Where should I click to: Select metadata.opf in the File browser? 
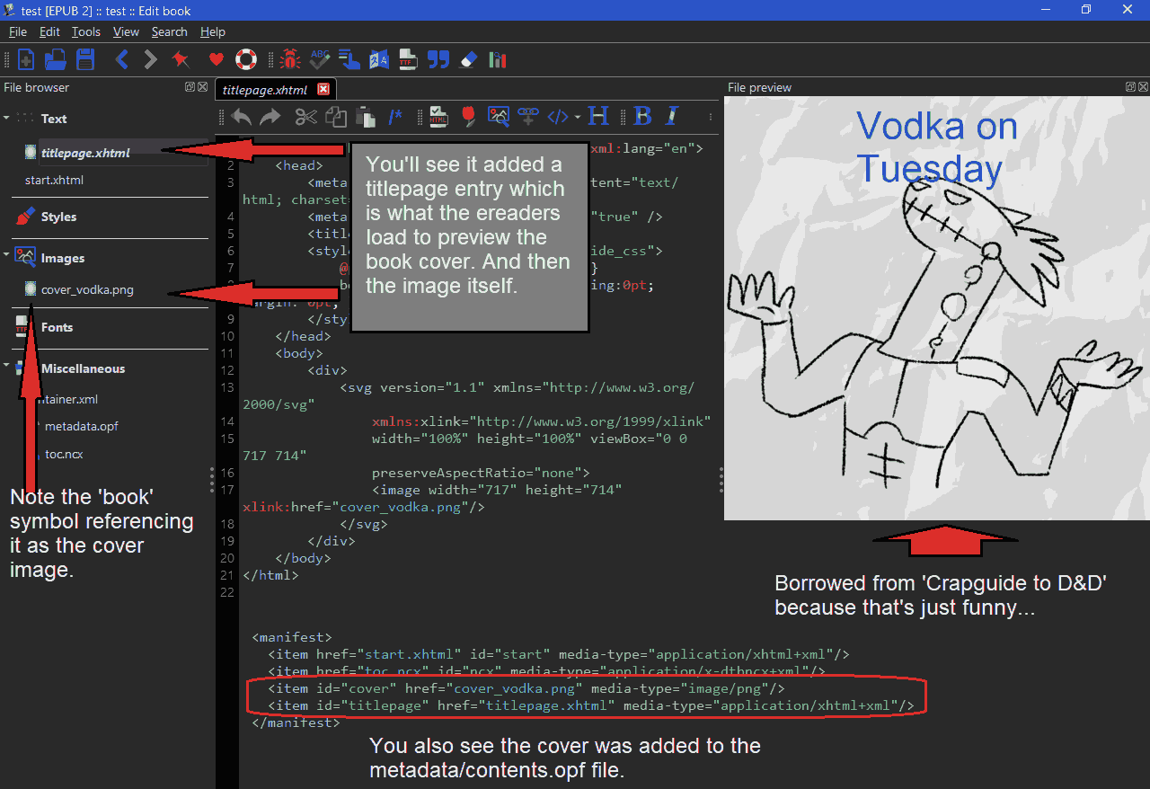click(81, 426)
